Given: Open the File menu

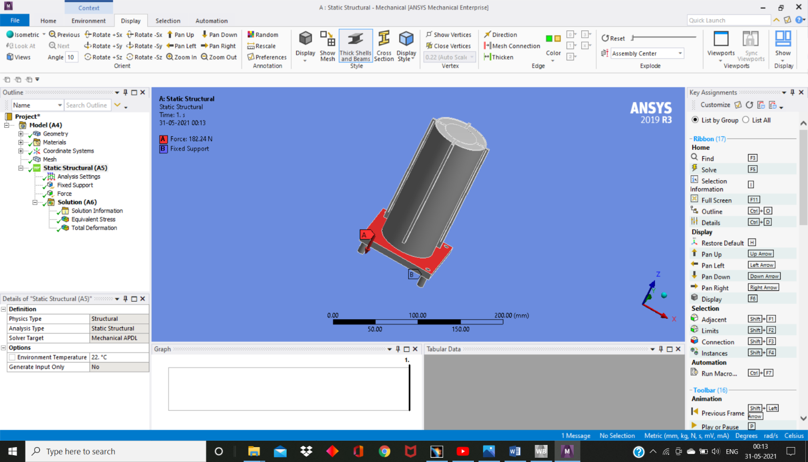Looking at the screenshot, I should pos(15,20).
